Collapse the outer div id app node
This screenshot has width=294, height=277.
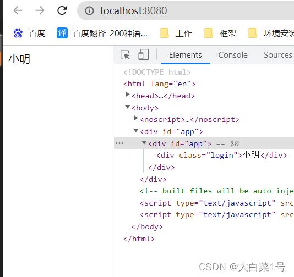point(136,130)
